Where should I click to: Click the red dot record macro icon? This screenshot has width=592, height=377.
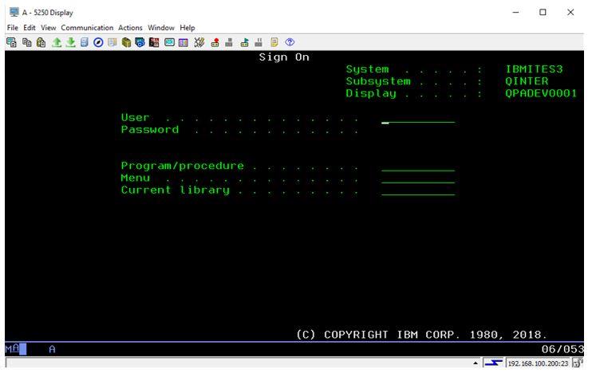click(x=215, y=42)
